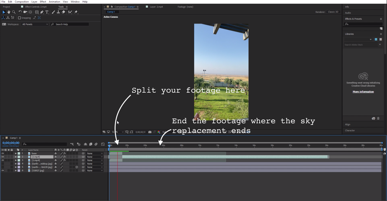Select the Roto Brush tool
The image size is (387, 201).
click(x=70, y=12)
